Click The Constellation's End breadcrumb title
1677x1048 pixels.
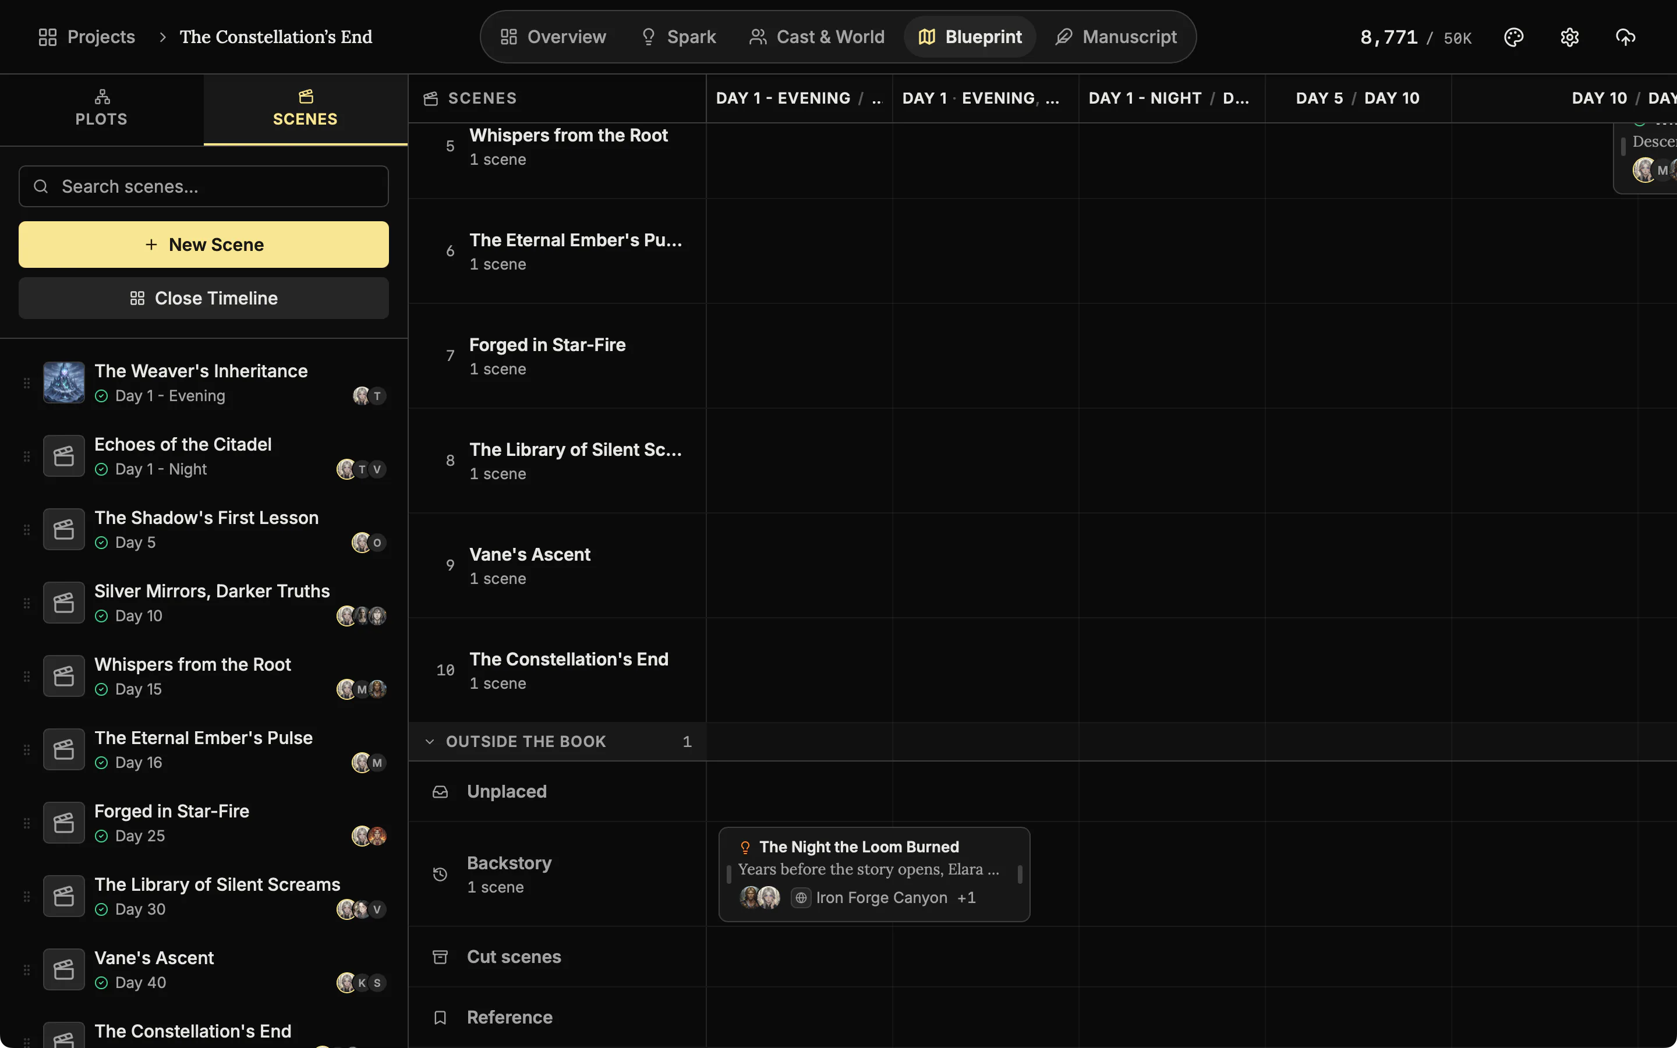(276, 37)
